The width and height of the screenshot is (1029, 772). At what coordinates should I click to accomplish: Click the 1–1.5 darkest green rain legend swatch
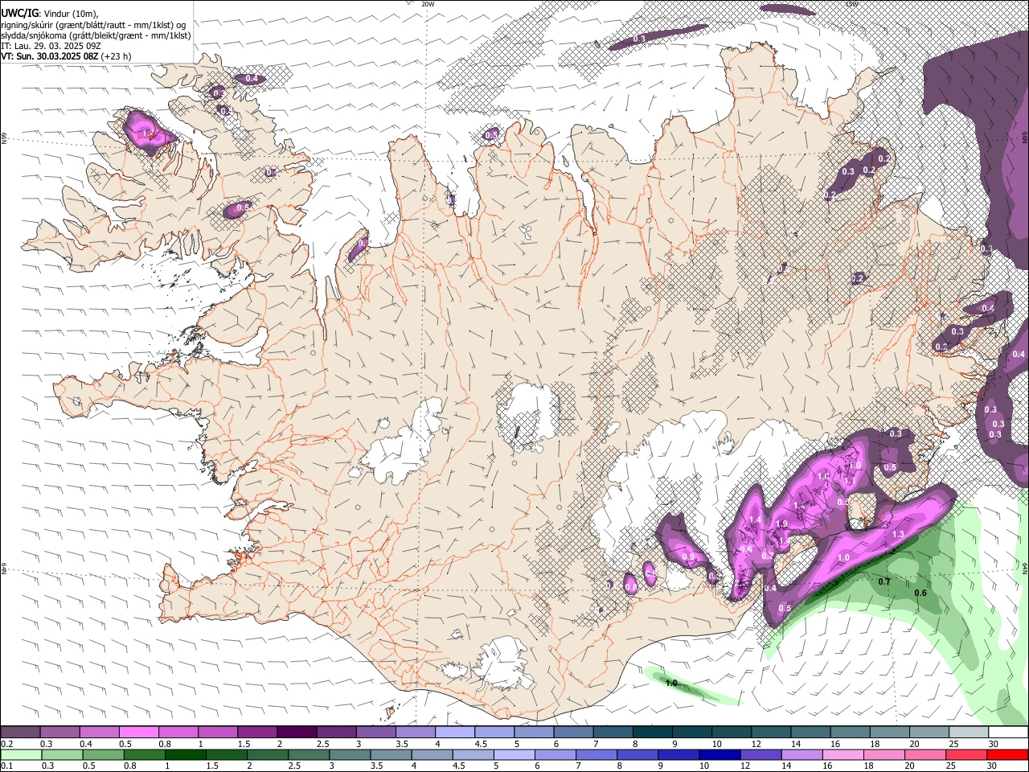[185, 754]
